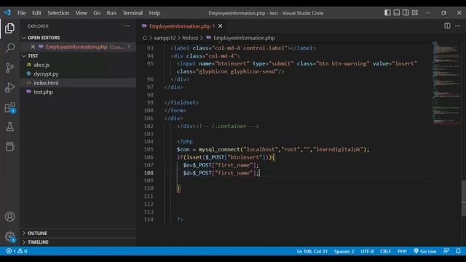The height and width of the screenshot is (262, 466).
Task: Open the View menu
Action: (81, 13)
